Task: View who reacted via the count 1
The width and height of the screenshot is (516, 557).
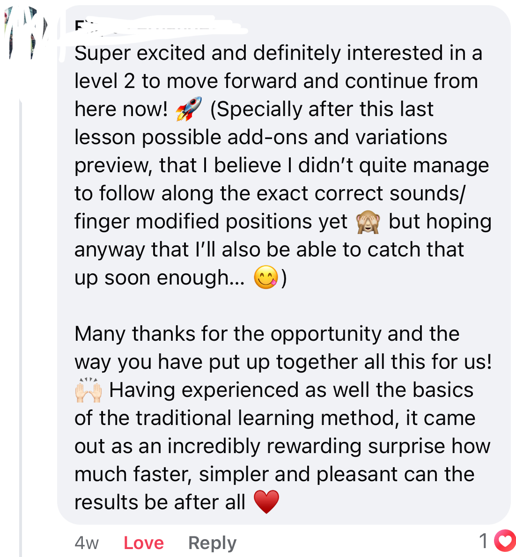Action: (x=484, y=541)
